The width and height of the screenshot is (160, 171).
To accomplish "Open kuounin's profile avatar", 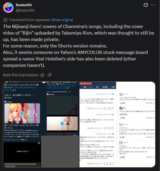I will click(8, 8).
